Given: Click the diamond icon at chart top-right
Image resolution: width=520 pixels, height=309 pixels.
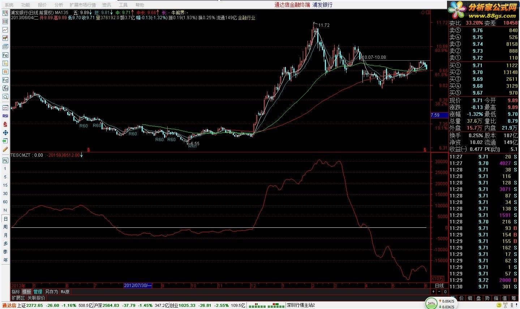Looking at the screenshot, I should [423, 12].
